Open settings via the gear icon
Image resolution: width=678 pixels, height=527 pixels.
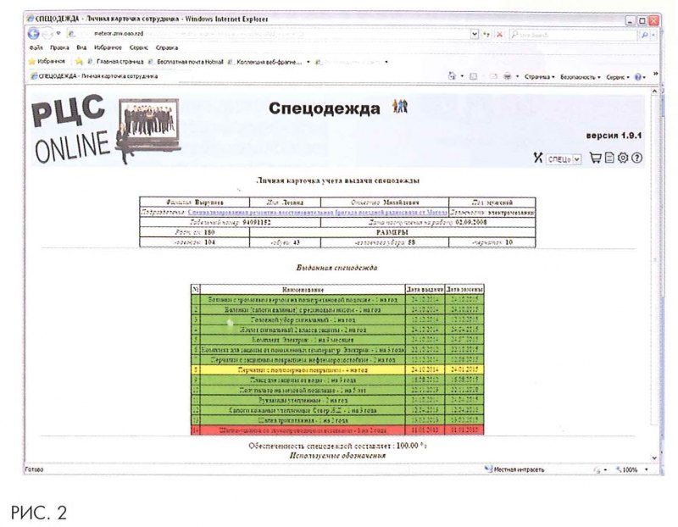tap(622, 158)
